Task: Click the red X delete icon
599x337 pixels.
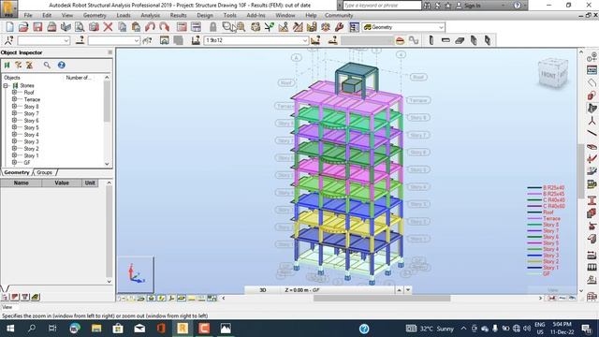Action: [x=109, y=27]
